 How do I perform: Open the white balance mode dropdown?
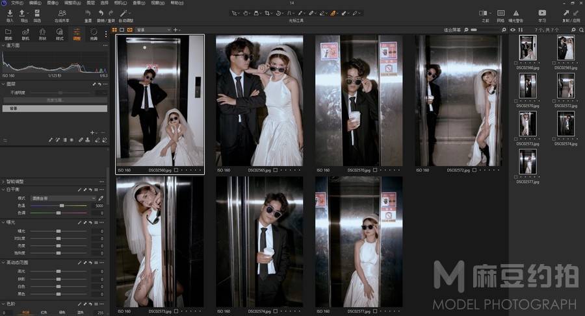tap(64, 199)
